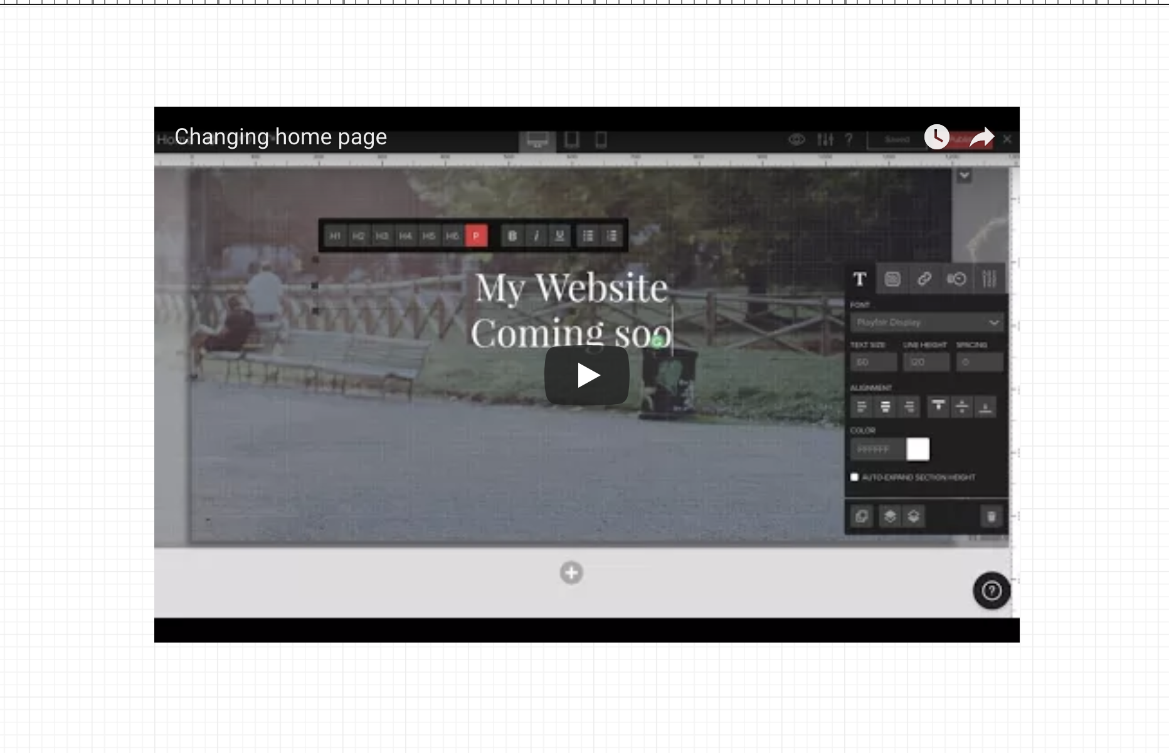Select the tablet preview icon
1169x753 pixels.
pyautogui.click(x=571, y=139)
